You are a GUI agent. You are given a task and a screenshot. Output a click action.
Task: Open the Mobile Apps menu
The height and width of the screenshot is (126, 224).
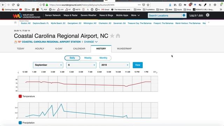(122, 15)
